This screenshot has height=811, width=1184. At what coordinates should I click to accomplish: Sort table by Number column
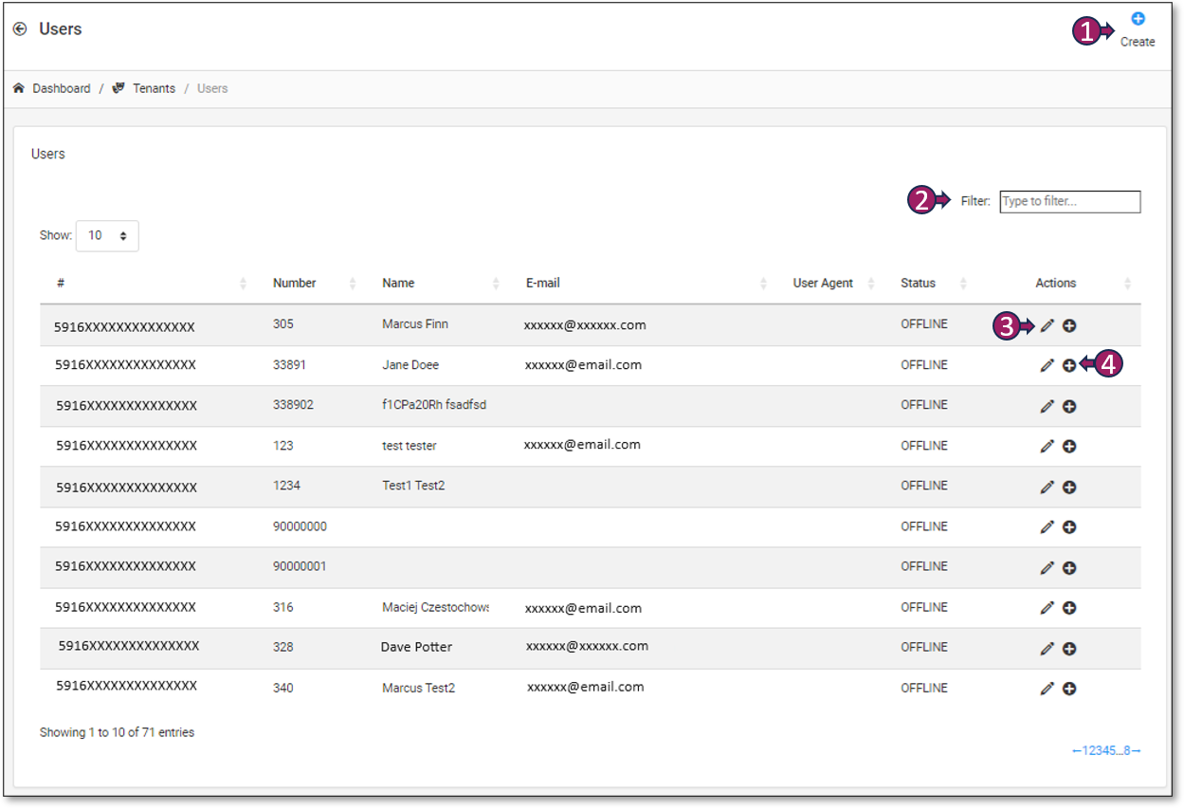pos(295,284)
